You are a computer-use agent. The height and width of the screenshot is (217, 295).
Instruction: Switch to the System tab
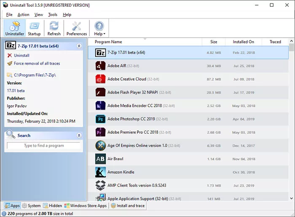(32, 206)
